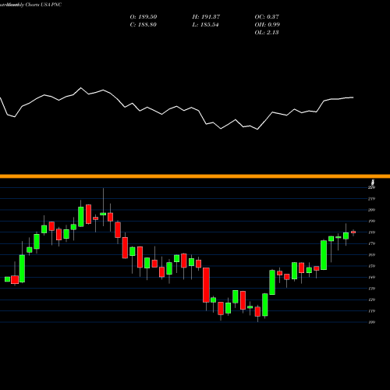This screenshot has height=390, width=390.
Task: Click the tallest red candle falling toward 129
Action: point(206,285)
